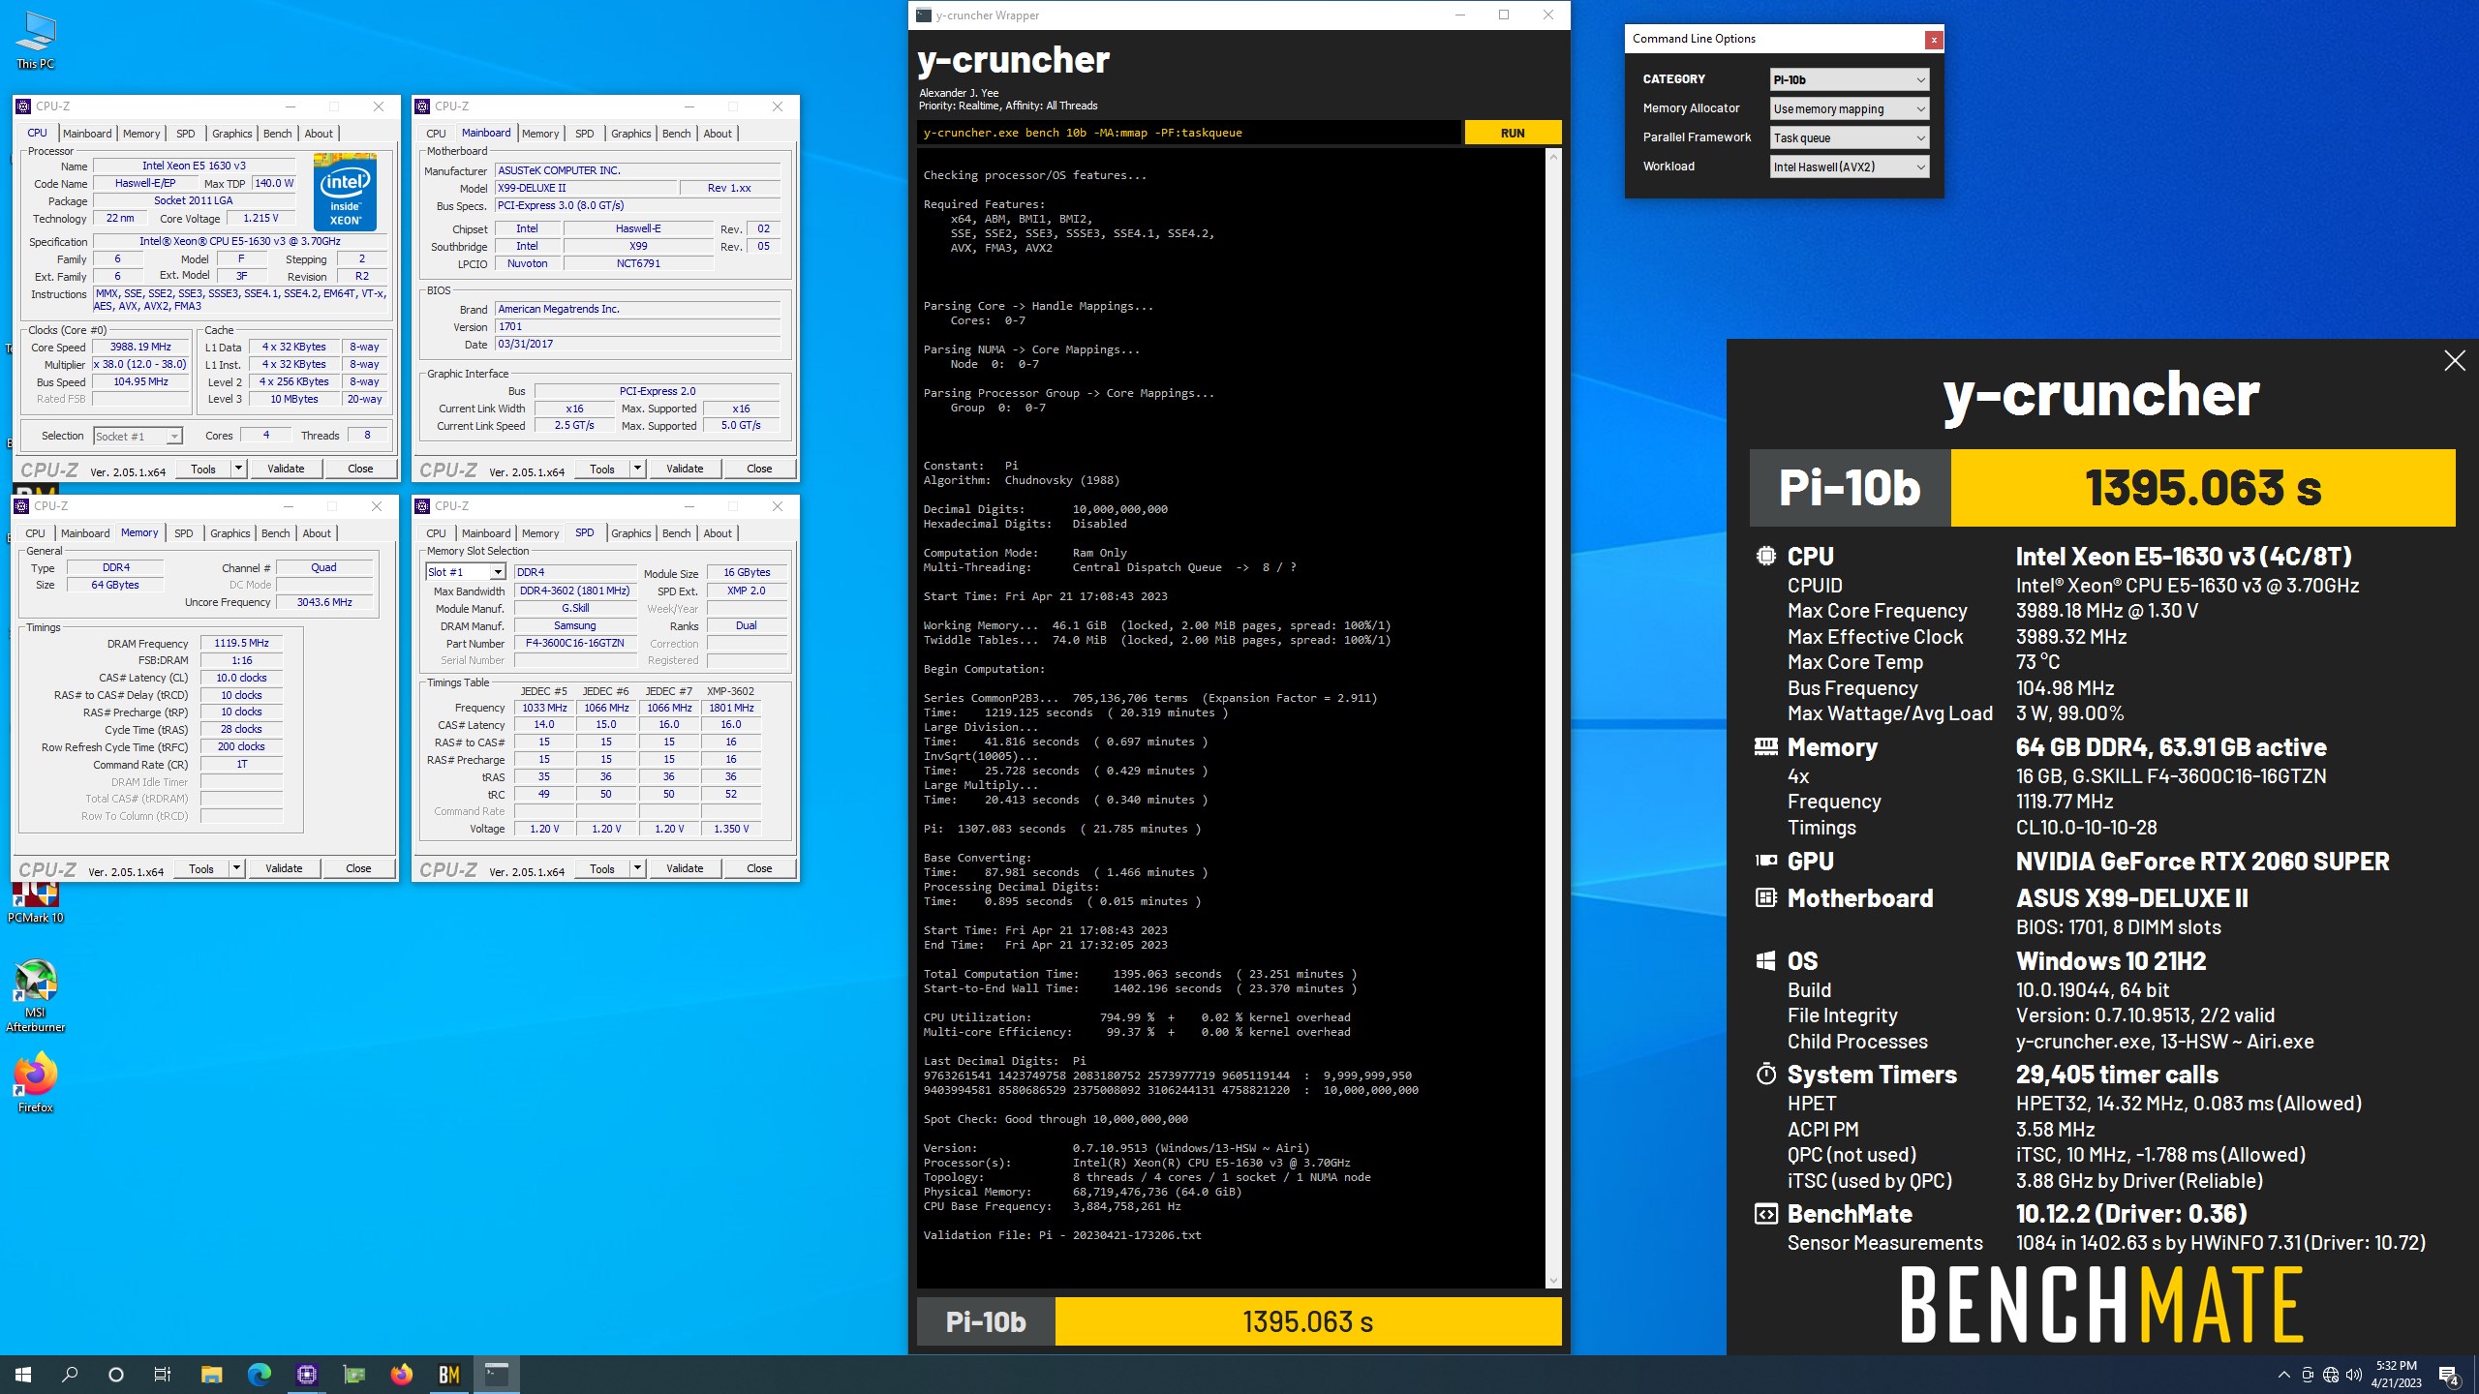Select About tab in SPD window
The width and height of the screenshot is (2479, 1394).
point(718,533)
